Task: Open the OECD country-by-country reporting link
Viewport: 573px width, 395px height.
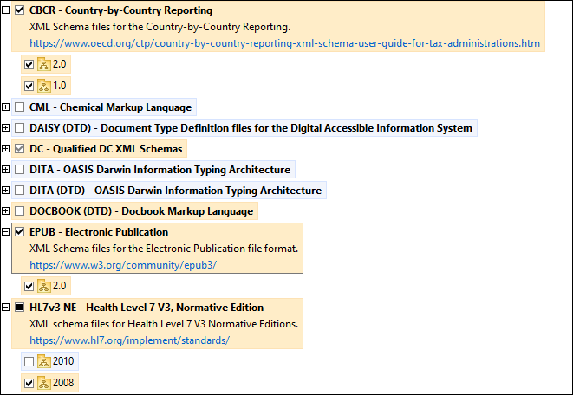Action: pyautogui.click(x=284, y=42)
